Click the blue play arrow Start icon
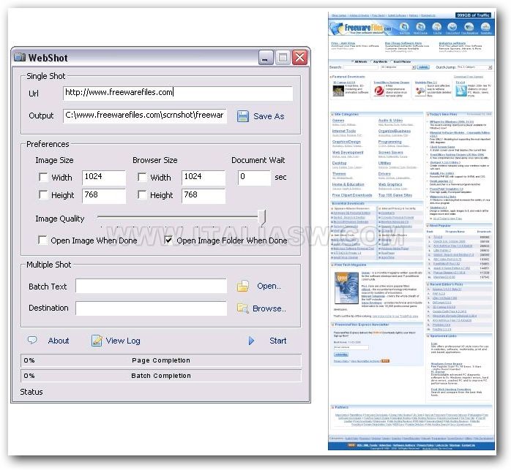 (251, 341)
